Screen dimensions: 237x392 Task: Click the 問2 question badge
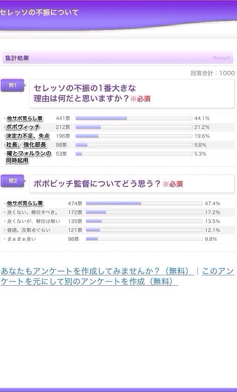click(13, 181)
